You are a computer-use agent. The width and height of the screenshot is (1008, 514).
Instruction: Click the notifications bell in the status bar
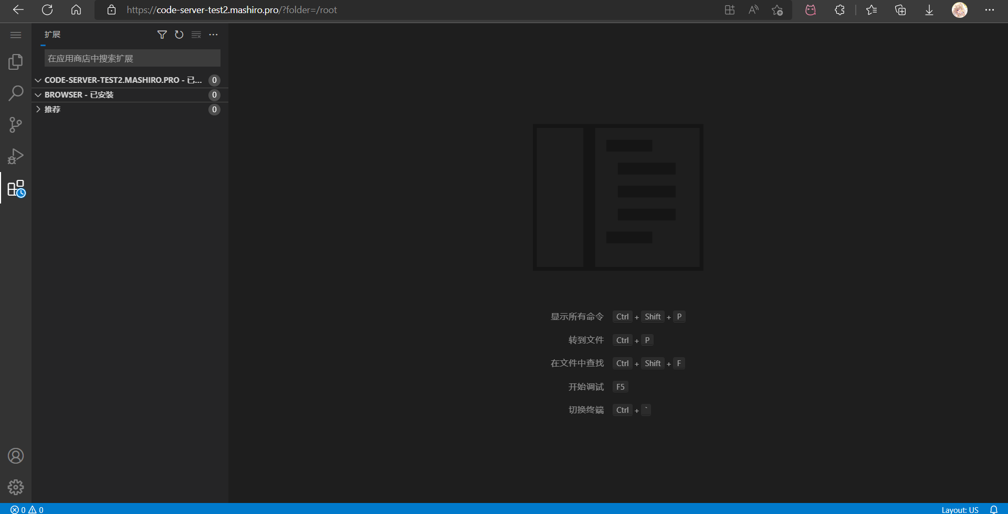995,509
